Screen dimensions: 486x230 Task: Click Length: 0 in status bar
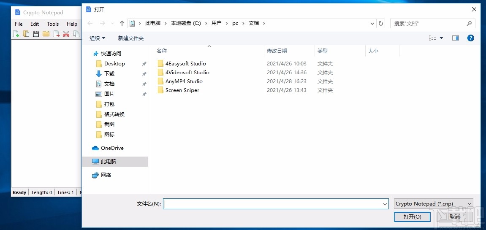[42, 192]
